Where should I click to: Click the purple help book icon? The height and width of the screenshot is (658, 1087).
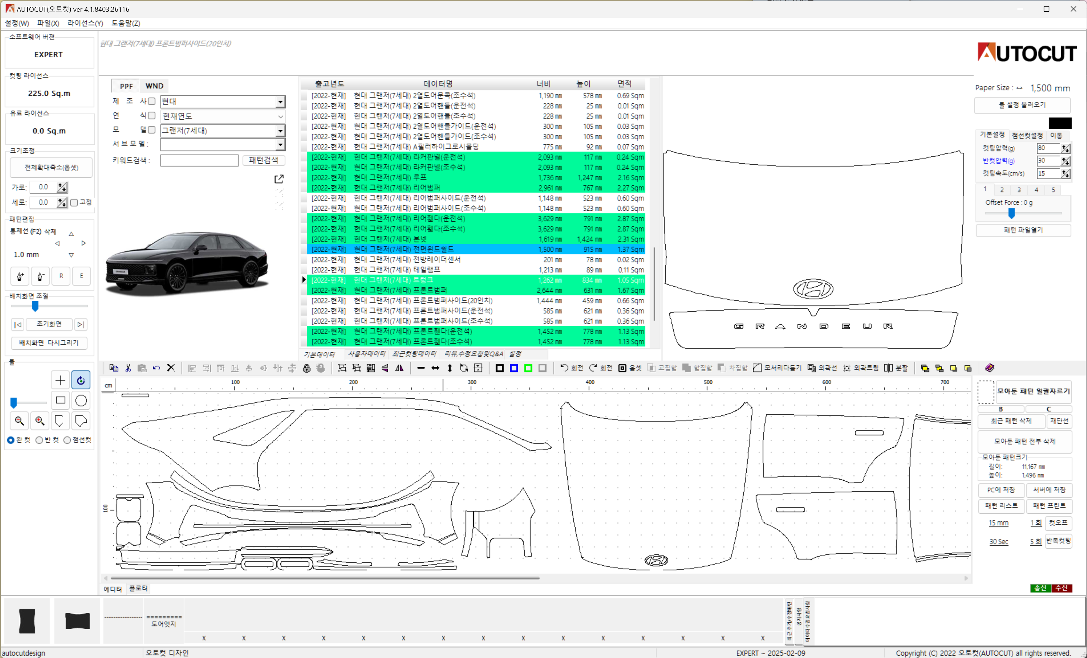tap(990, 368)
